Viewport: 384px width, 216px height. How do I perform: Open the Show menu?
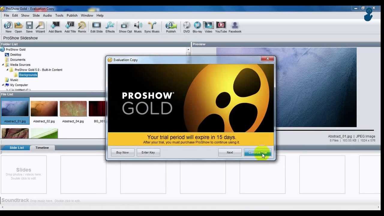[25, 15]
